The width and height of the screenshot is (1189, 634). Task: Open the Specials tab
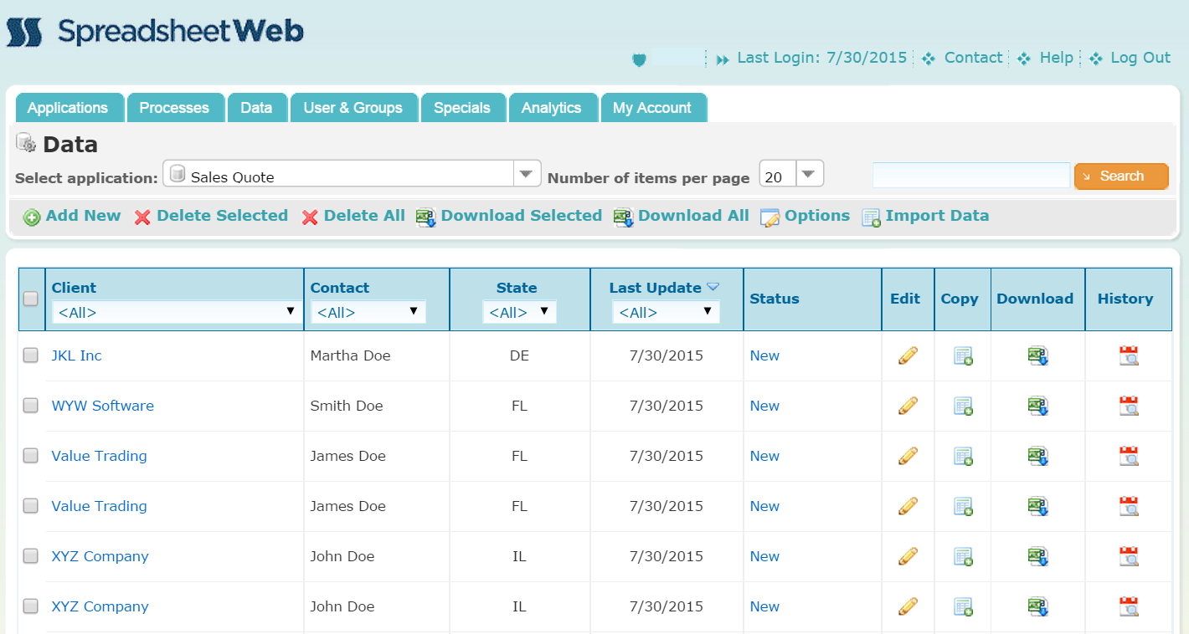[x=462, y=108]
